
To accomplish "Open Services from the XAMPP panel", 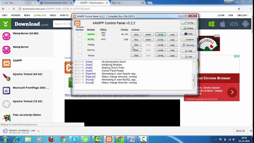I will [188, 45].
